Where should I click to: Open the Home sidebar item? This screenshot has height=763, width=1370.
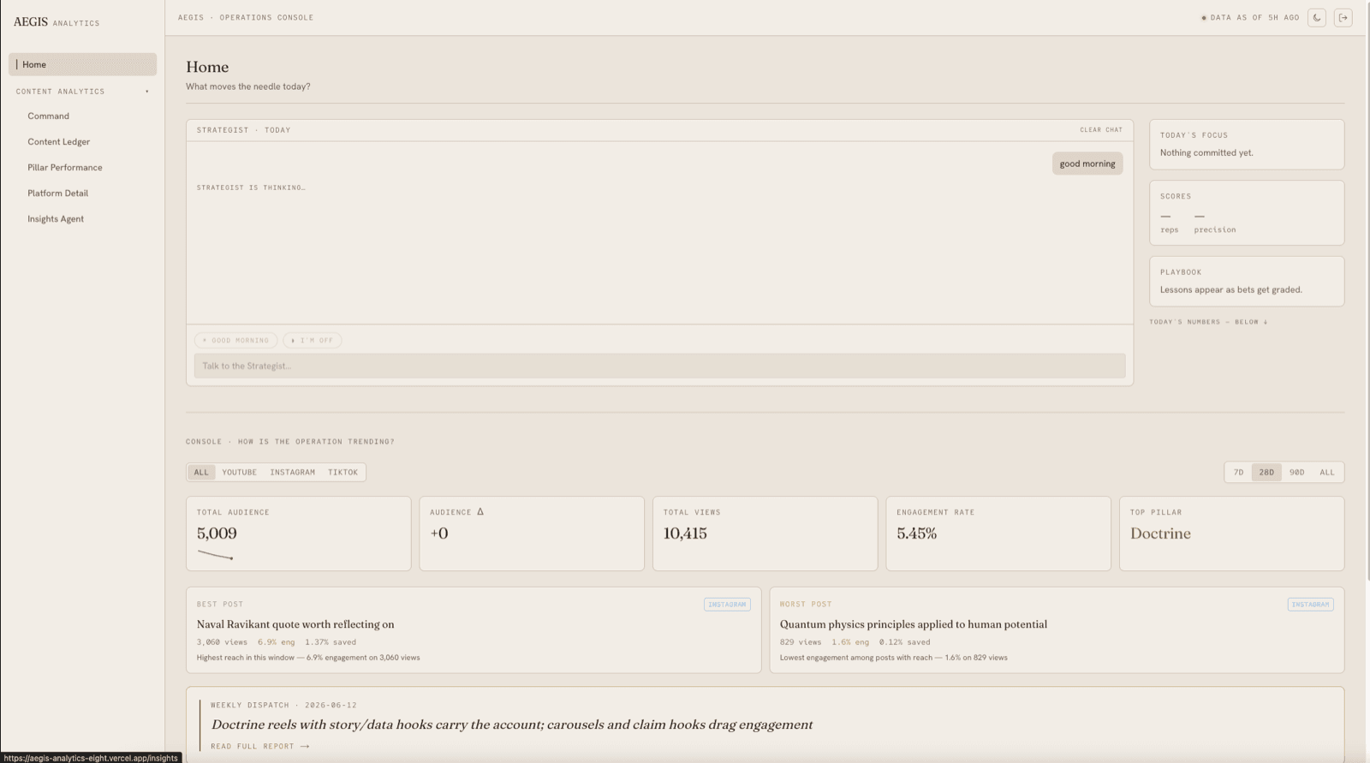click(82, 64)
